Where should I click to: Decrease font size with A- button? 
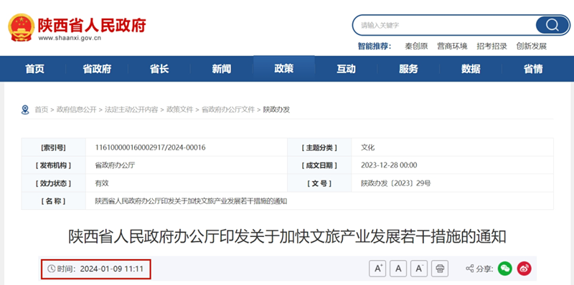pos(419,269)
